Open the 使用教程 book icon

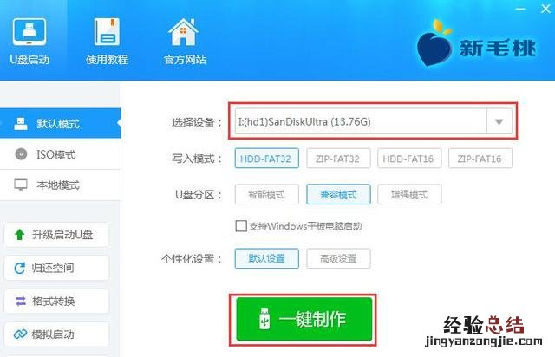point(107,32)
